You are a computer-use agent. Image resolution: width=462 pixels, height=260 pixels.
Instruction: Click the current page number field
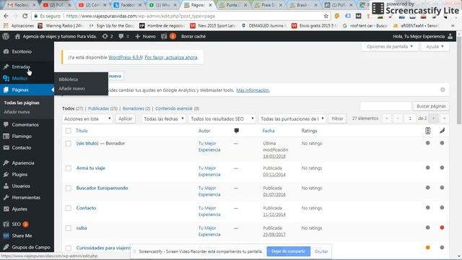pos(410,118)
